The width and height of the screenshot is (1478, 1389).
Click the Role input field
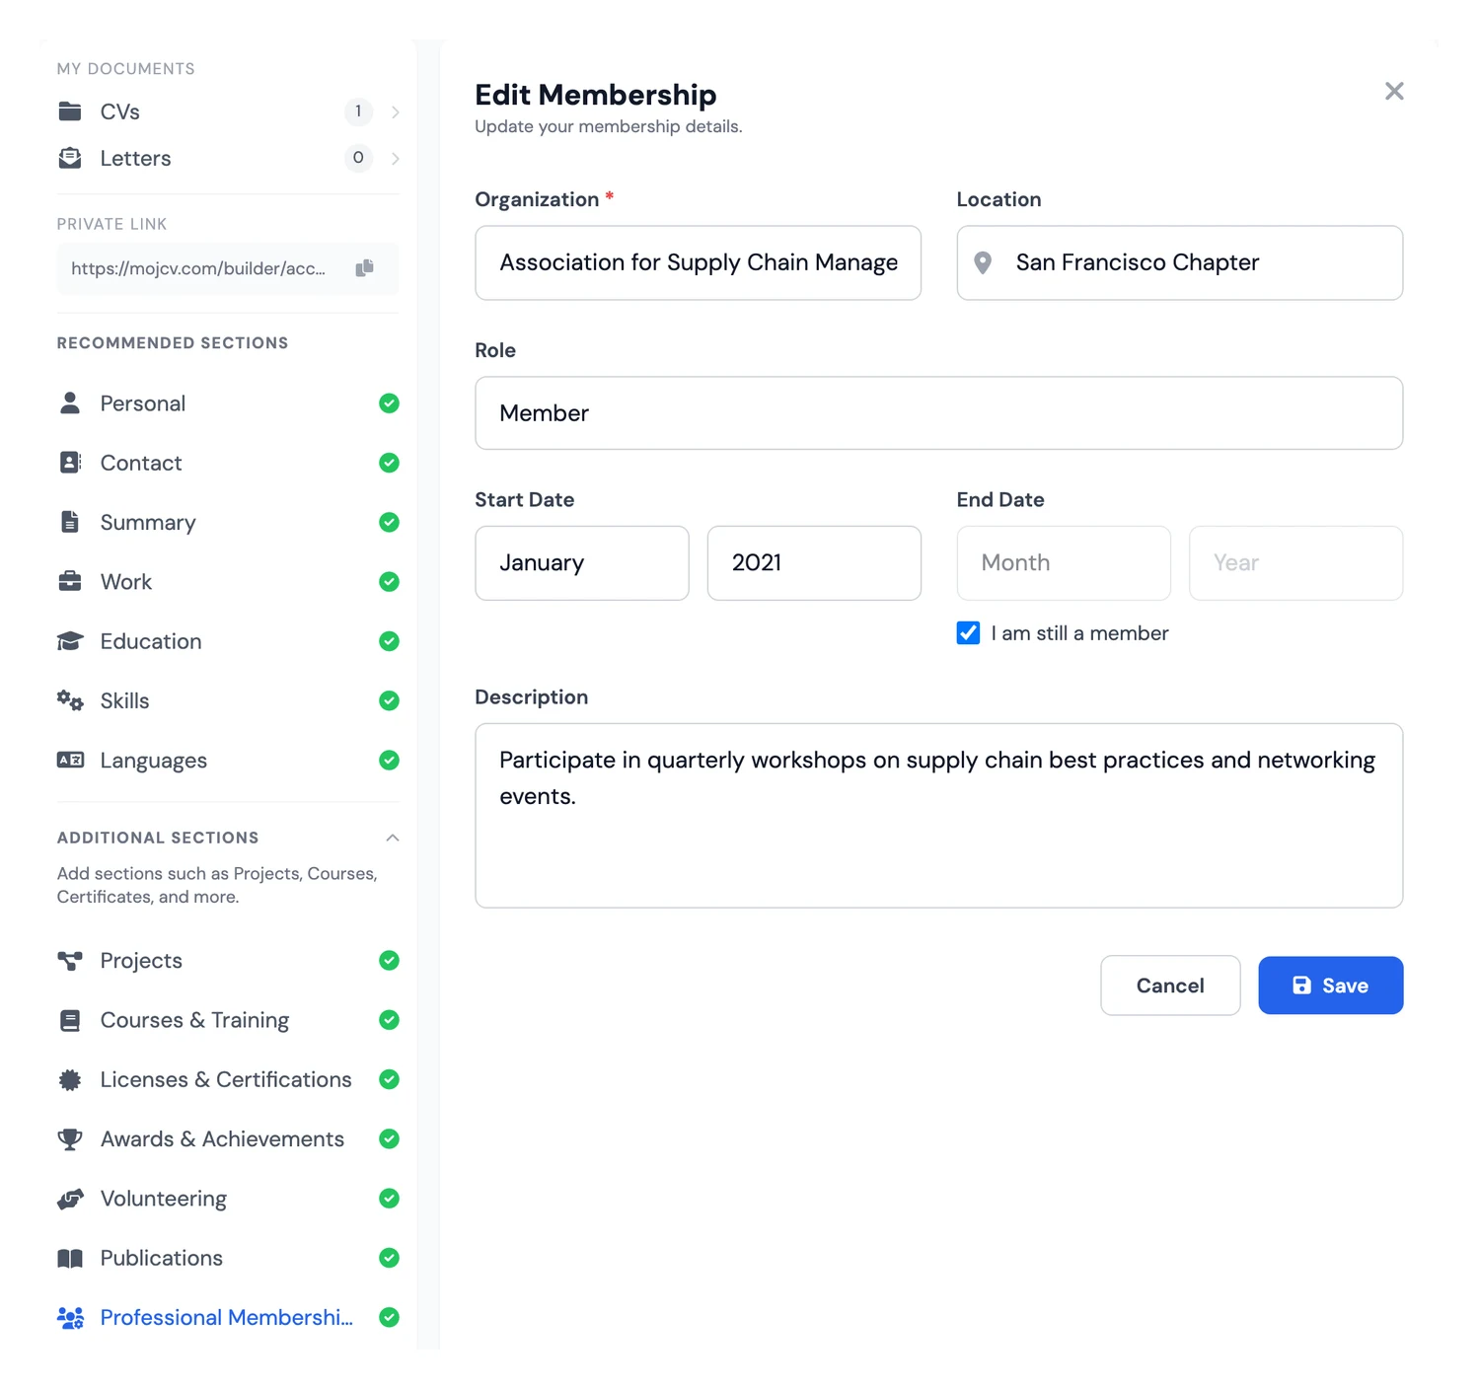click(x=938, y=413)
